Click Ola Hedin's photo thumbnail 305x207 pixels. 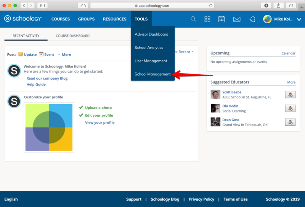(215, 108)
